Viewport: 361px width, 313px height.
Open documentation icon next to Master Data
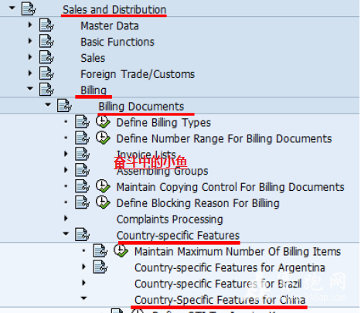coord(46,26)
